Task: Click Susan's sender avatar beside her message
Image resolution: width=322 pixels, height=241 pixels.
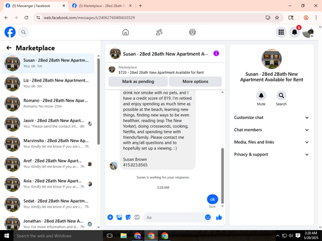Action: [113, 166]
